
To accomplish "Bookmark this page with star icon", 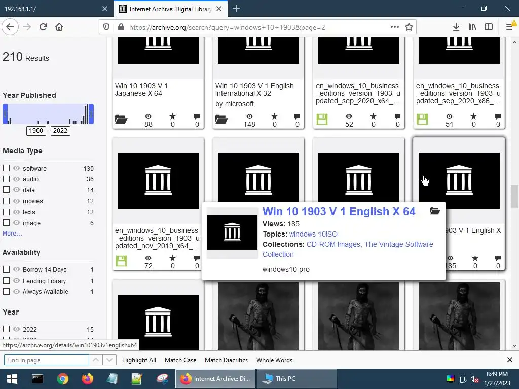I will pos(409,27).
